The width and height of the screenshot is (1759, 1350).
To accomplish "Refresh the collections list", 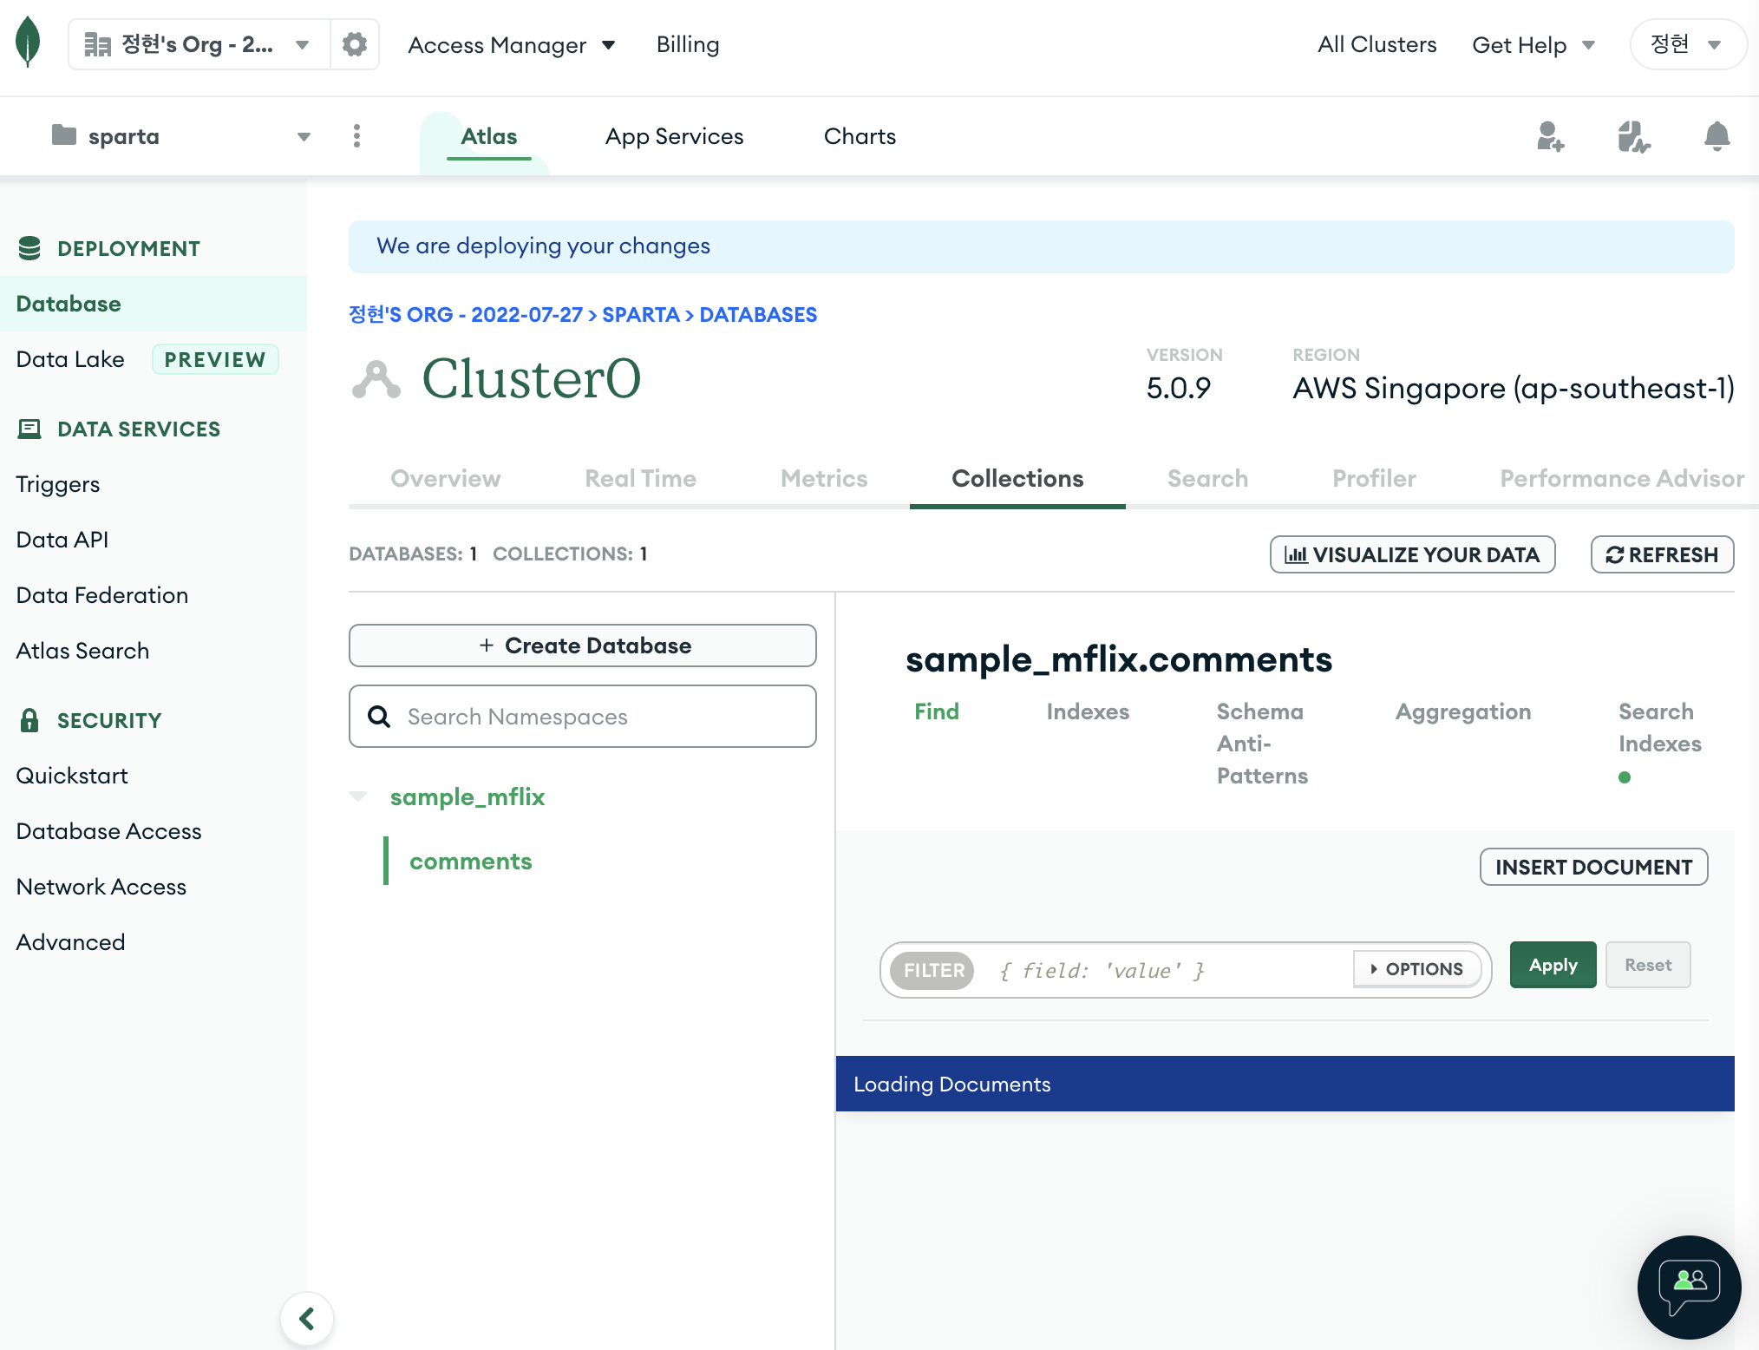I will click(1662, 554).
